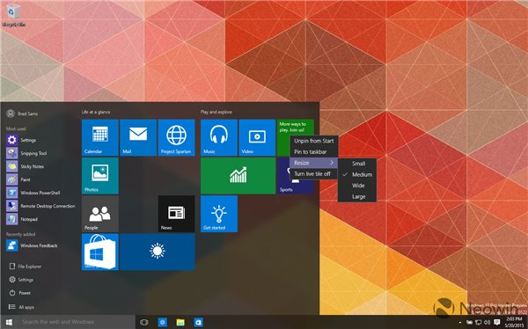This screenshot has height=329, width=528.
Task: Choose Wide tile size
Action: 357,186
